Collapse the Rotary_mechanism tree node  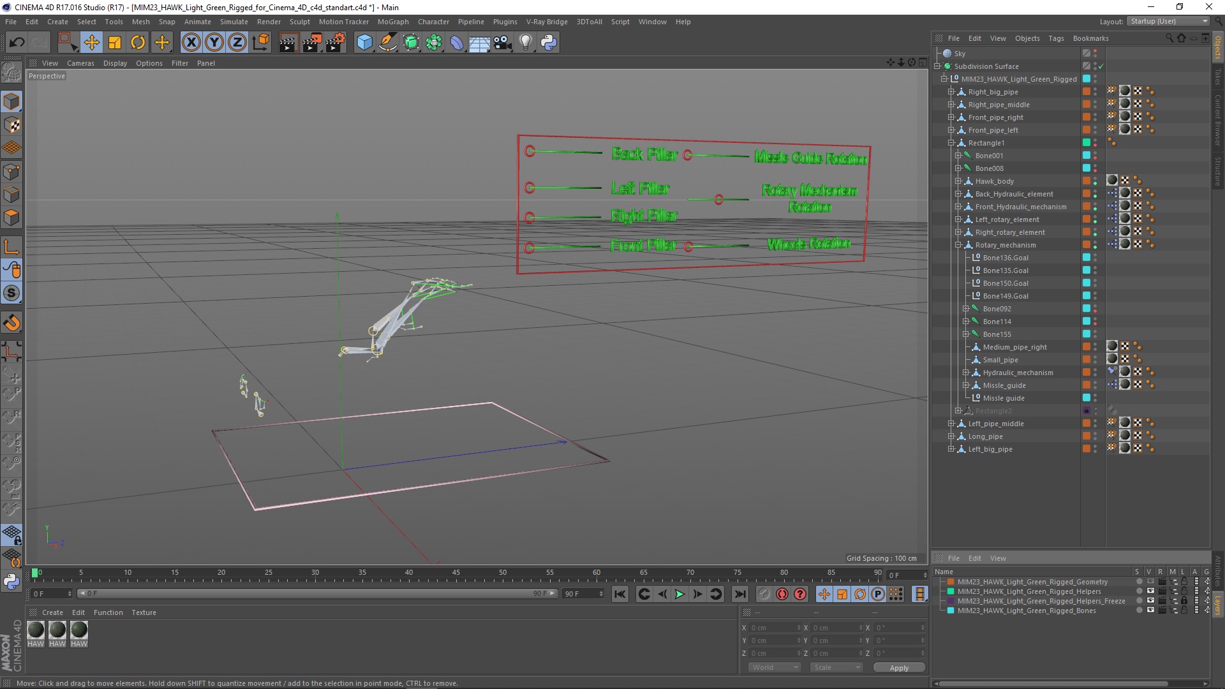(x=958, y=245)
